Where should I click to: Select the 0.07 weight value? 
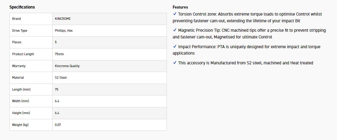coord(58,125)
